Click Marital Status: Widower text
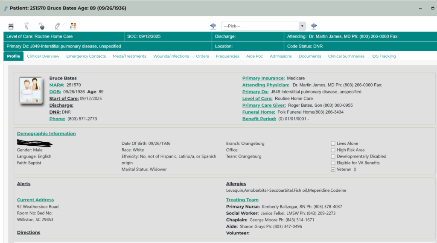437x243 pixels. pos(144,170)
